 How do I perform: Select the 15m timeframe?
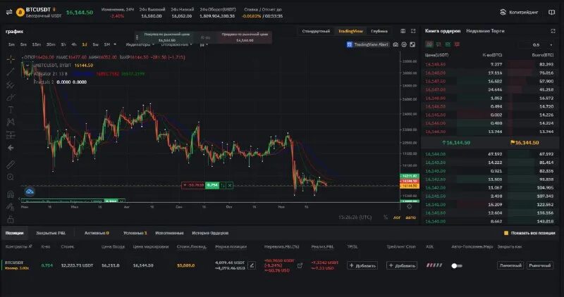point(37,44)
